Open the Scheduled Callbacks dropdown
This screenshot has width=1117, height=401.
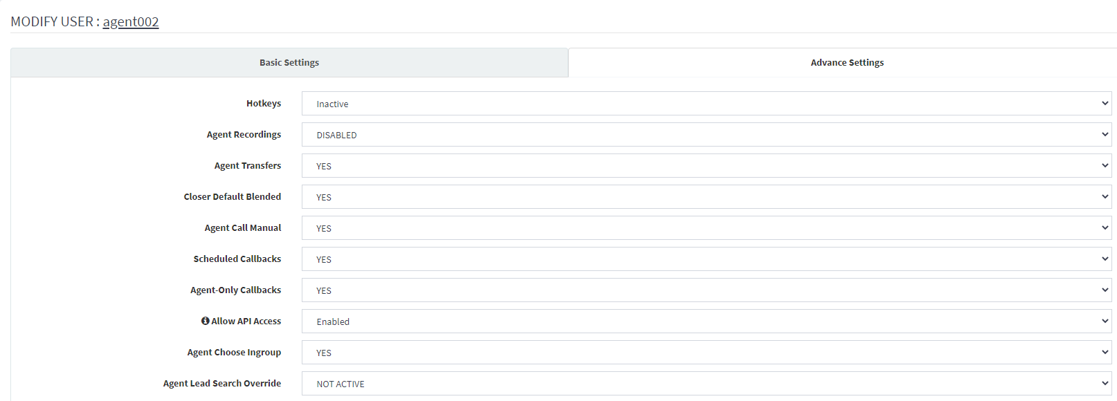[x=707, y=259]
